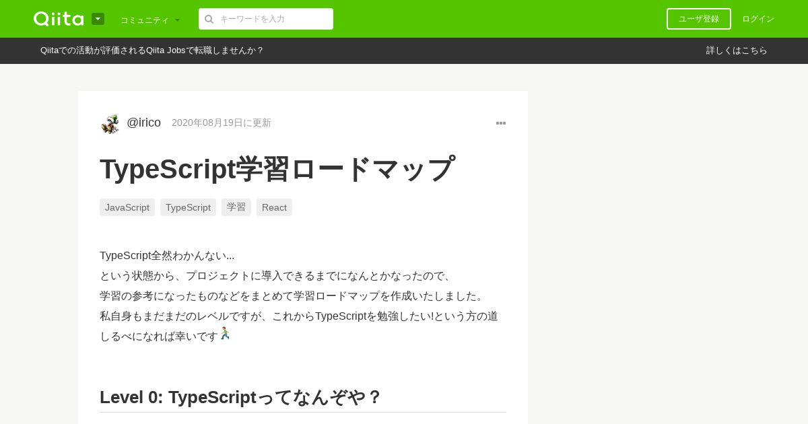Click the 2020年08月19日に更新 date text
The image size is (808, 424).
pyautogui.click(x=222, y=122)
